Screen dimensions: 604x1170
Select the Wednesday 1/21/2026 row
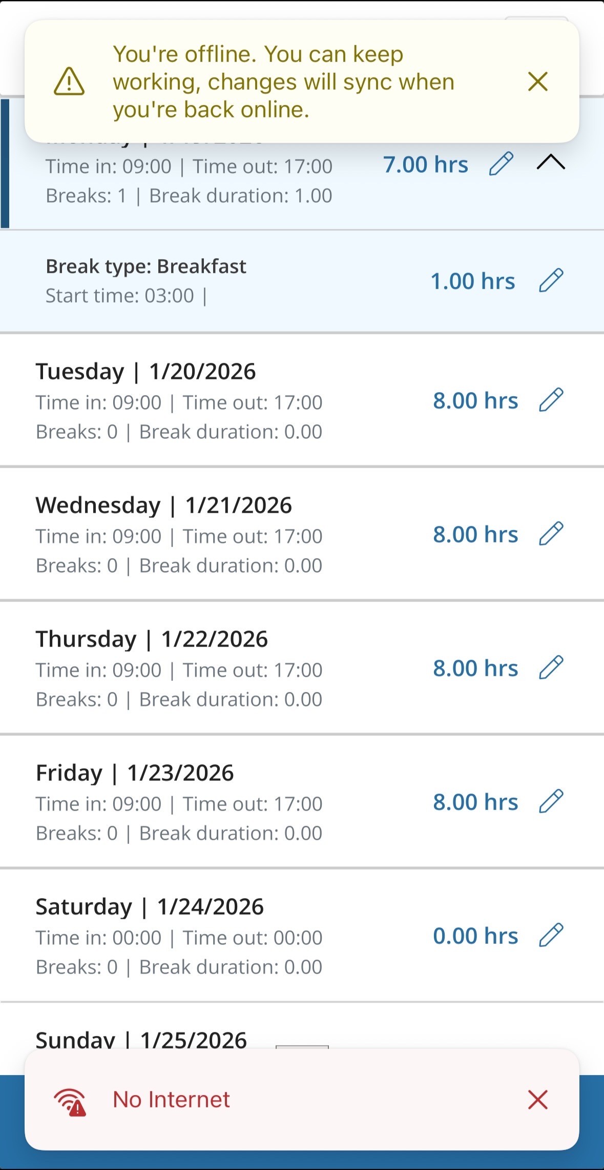(205, 535)
